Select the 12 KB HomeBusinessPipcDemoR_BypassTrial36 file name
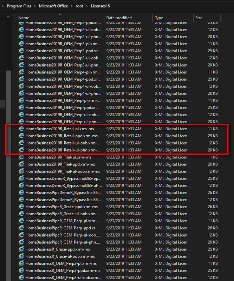This screenshot has width=234, height=281. 63,200
